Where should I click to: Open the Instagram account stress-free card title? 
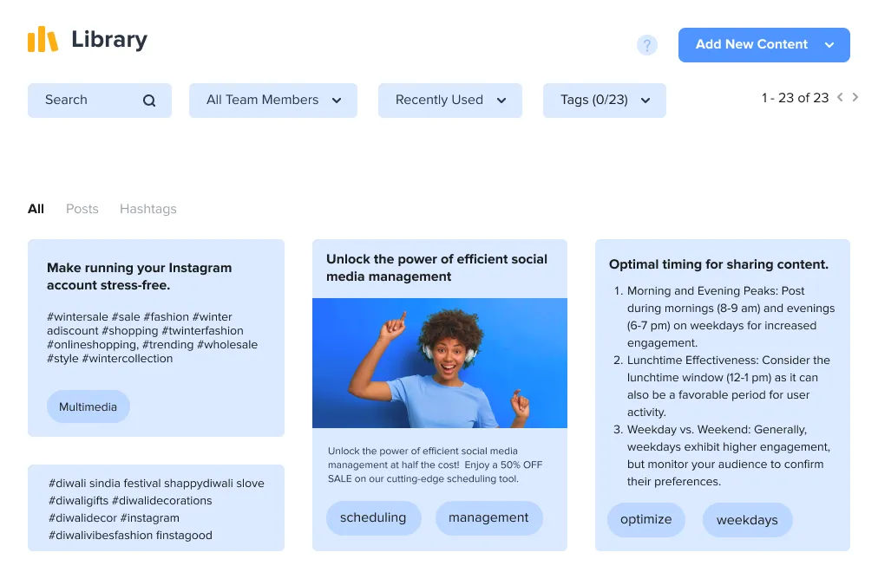click(140, 276)
